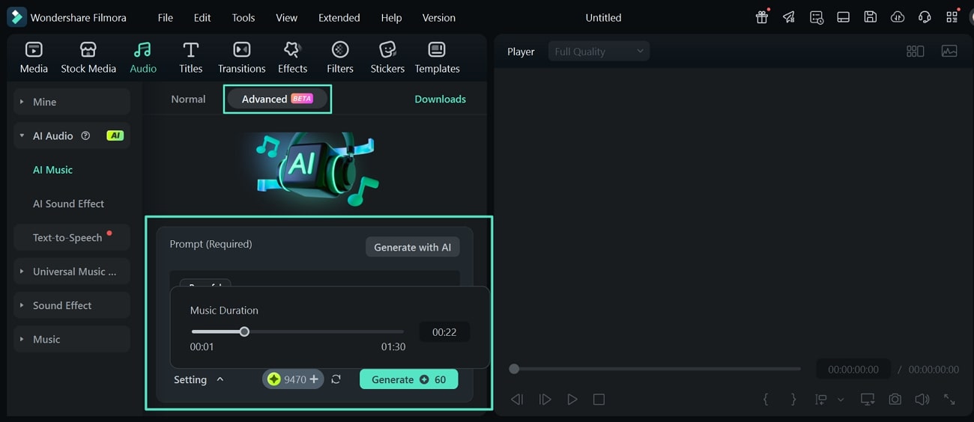The image size is (974, 422).
Task: Toggle full screen player view
Action: pos(949,400)
